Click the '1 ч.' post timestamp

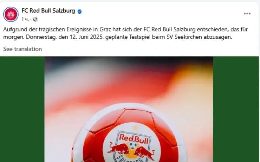(x=25, y=19)
